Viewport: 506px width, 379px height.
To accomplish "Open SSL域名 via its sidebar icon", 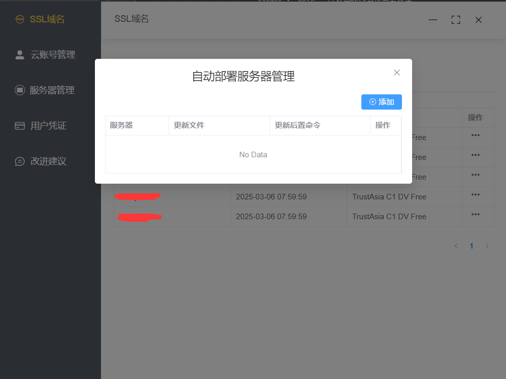I will pyautogui.click(x=20, y=19).
